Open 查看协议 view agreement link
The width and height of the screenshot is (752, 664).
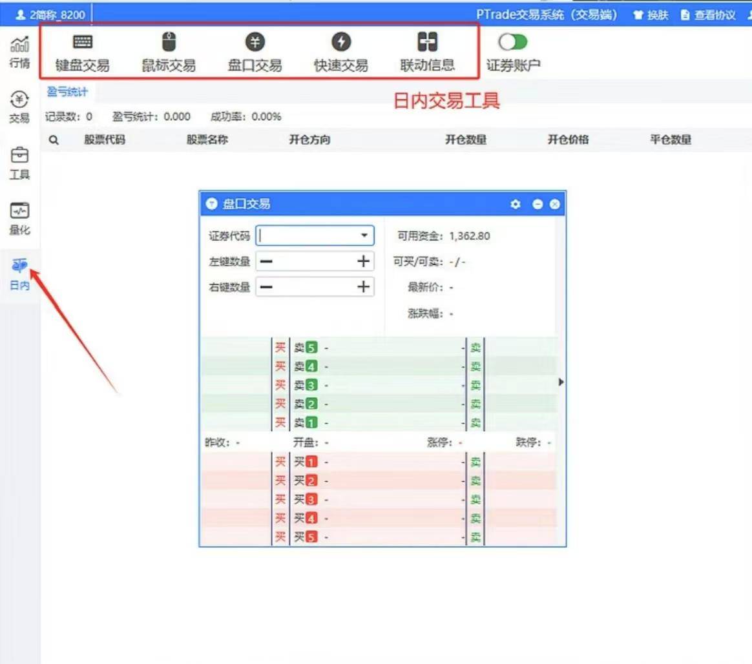(708, 15)
